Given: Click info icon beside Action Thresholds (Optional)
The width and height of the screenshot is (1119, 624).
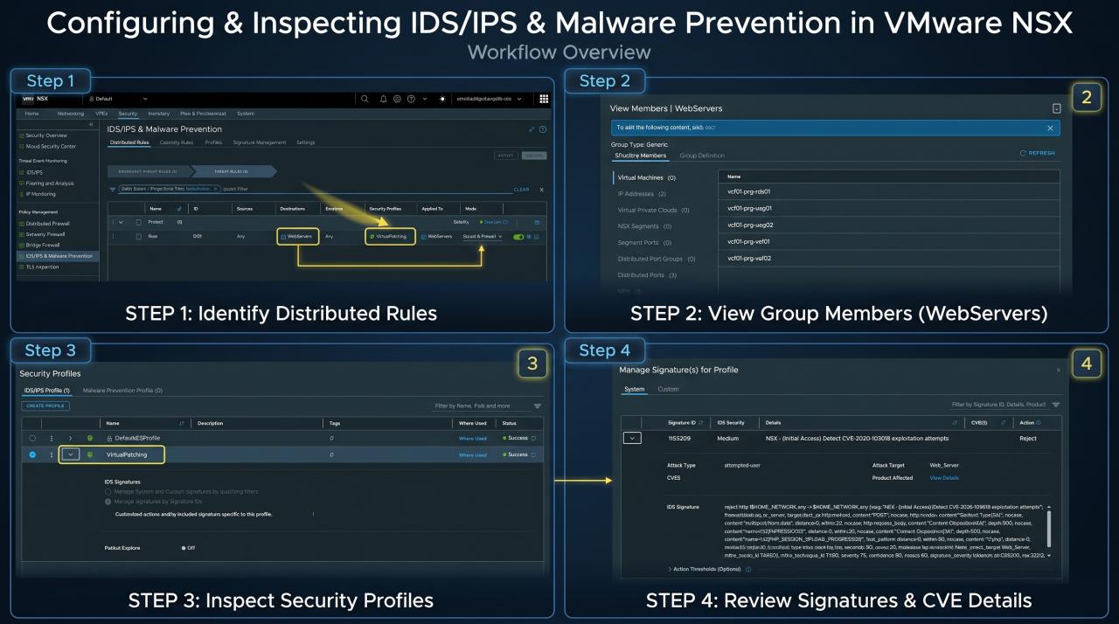Looking at the screenshot, I should 748,569.
